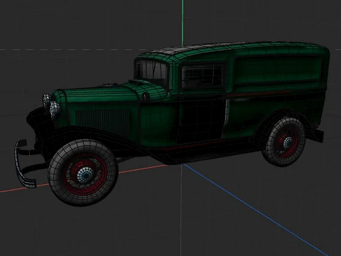
Task: Click the side door window of the car
Action: click(203, 75)
